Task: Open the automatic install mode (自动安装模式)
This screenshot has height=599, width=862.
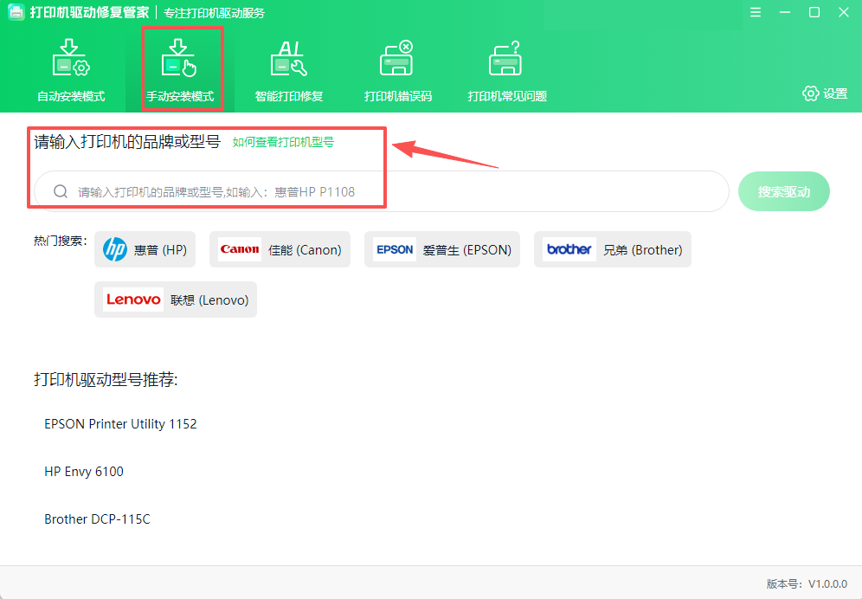Action: point(71,70)
